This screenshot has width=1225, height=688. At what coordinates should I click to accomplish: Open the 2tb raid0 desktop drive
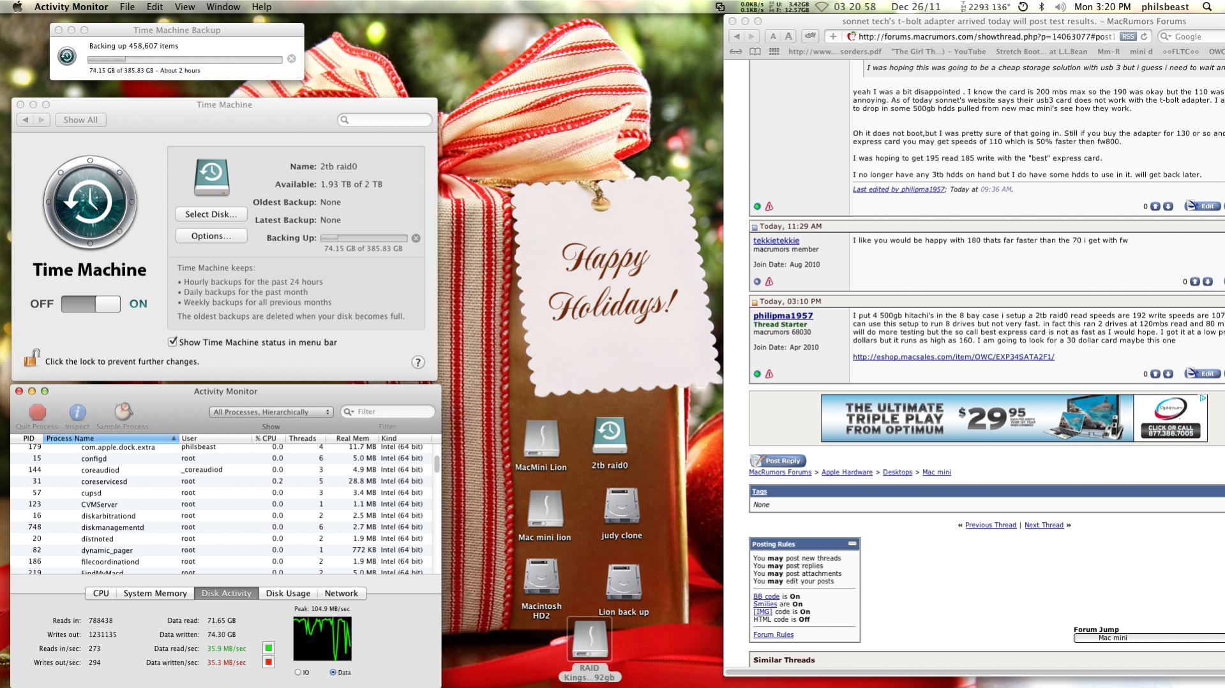pos(610,435)
